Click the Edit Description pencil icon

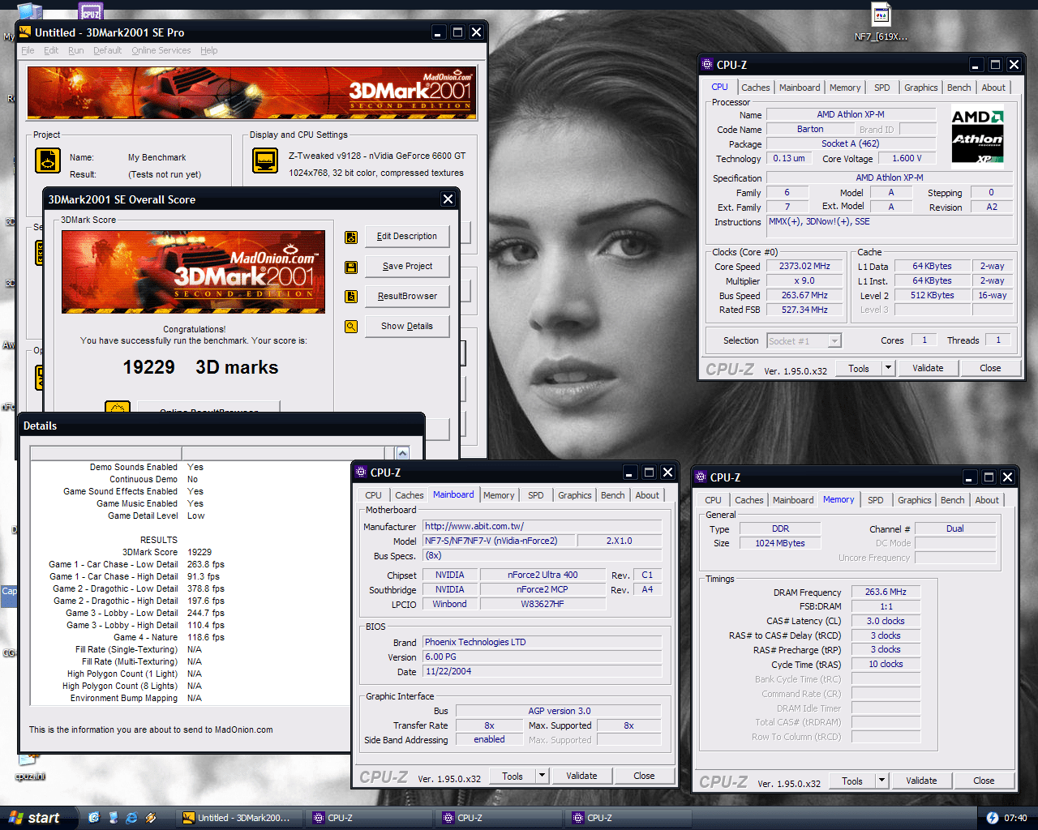pyautogui.click(x=351, y=237)
